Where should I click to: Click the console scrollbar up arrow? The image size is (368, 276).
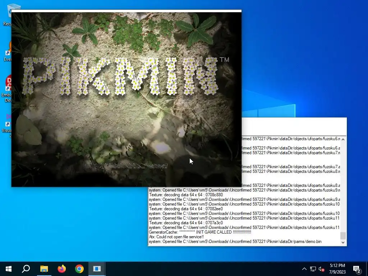coord(343,139)
